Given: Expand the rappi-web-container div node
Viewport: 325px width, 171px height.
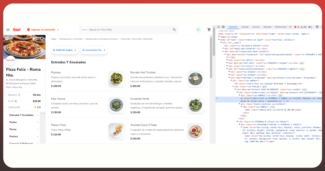Looking at the screenshot, I should [223, 49].
